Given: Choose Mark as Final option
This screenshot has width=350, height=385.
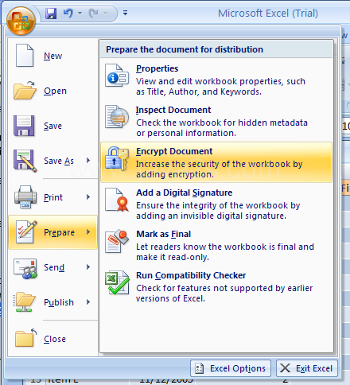Looking at the screenshot, I should click(216, 245).
